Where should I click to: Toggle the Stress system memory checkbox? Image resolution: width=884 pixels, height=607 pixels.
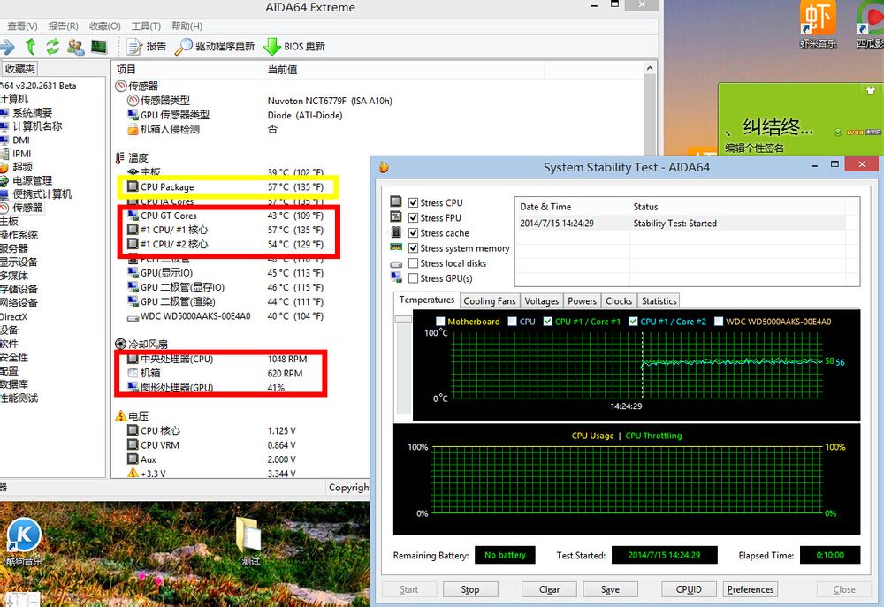point(413,248)
